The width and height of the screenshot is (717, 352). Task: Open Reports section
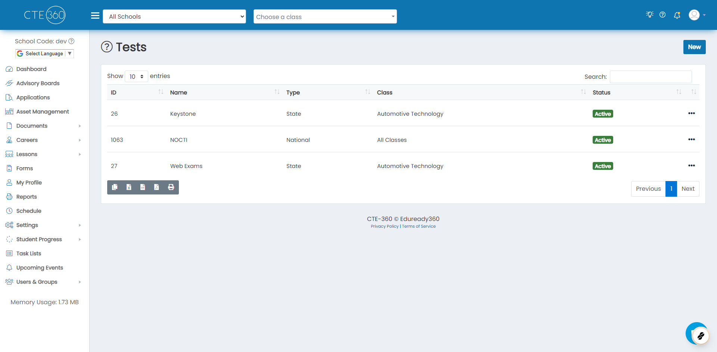(27, 197)
